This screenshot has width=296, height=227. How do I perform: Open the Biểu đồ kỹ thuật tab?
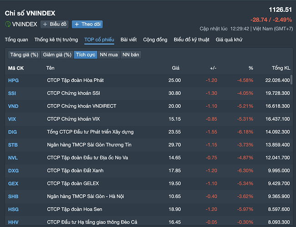click(192, 39)
